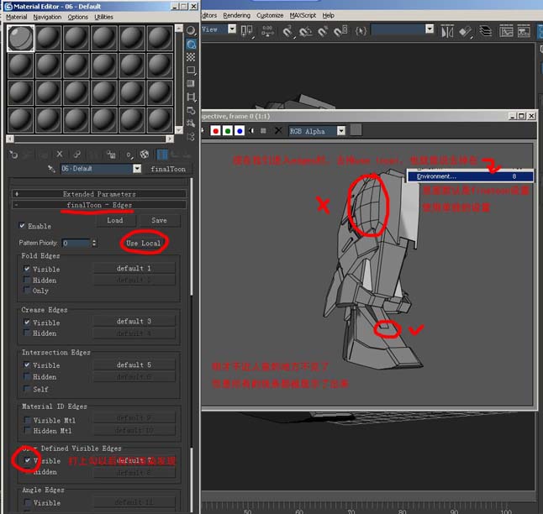The width and height of the screenshot is (543, 514).
Task: Open the Schematic View icon
Action: (x=524, y=31)
